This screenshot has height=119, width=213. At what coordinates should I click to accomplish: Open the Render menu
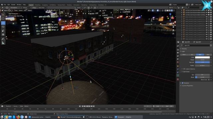(x=13, y=5)
